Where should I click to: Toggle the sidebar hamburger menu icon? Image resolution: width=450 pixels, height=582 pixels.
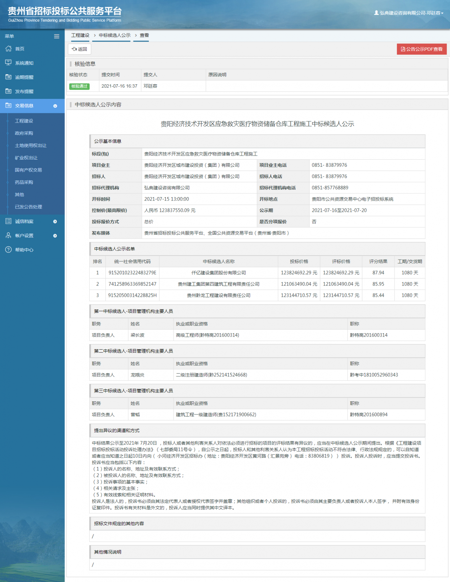click(57, 36)
